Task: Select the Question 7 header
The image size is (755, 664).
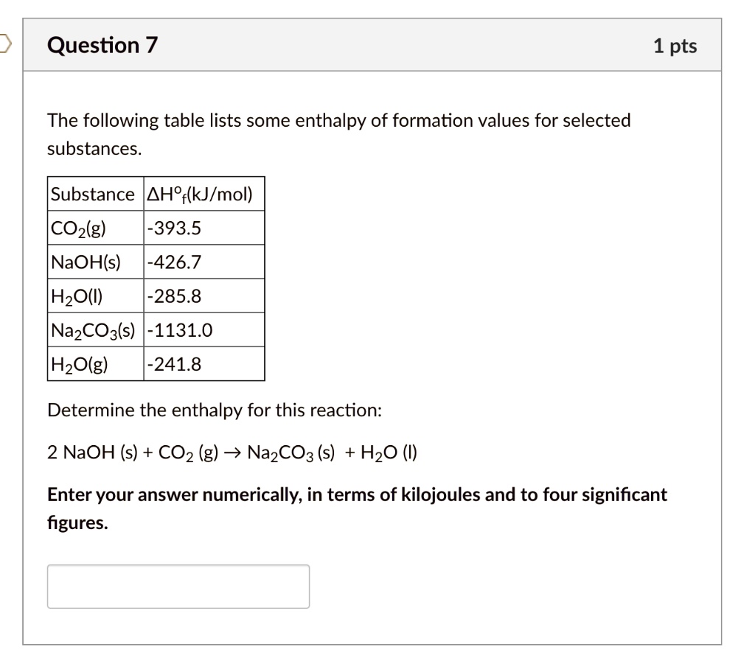Action: point(102,44)
